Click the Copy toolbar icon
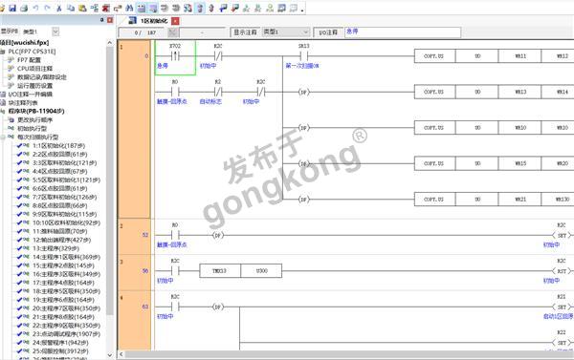Viewport: 574px width, 360px height. point(71,8)
